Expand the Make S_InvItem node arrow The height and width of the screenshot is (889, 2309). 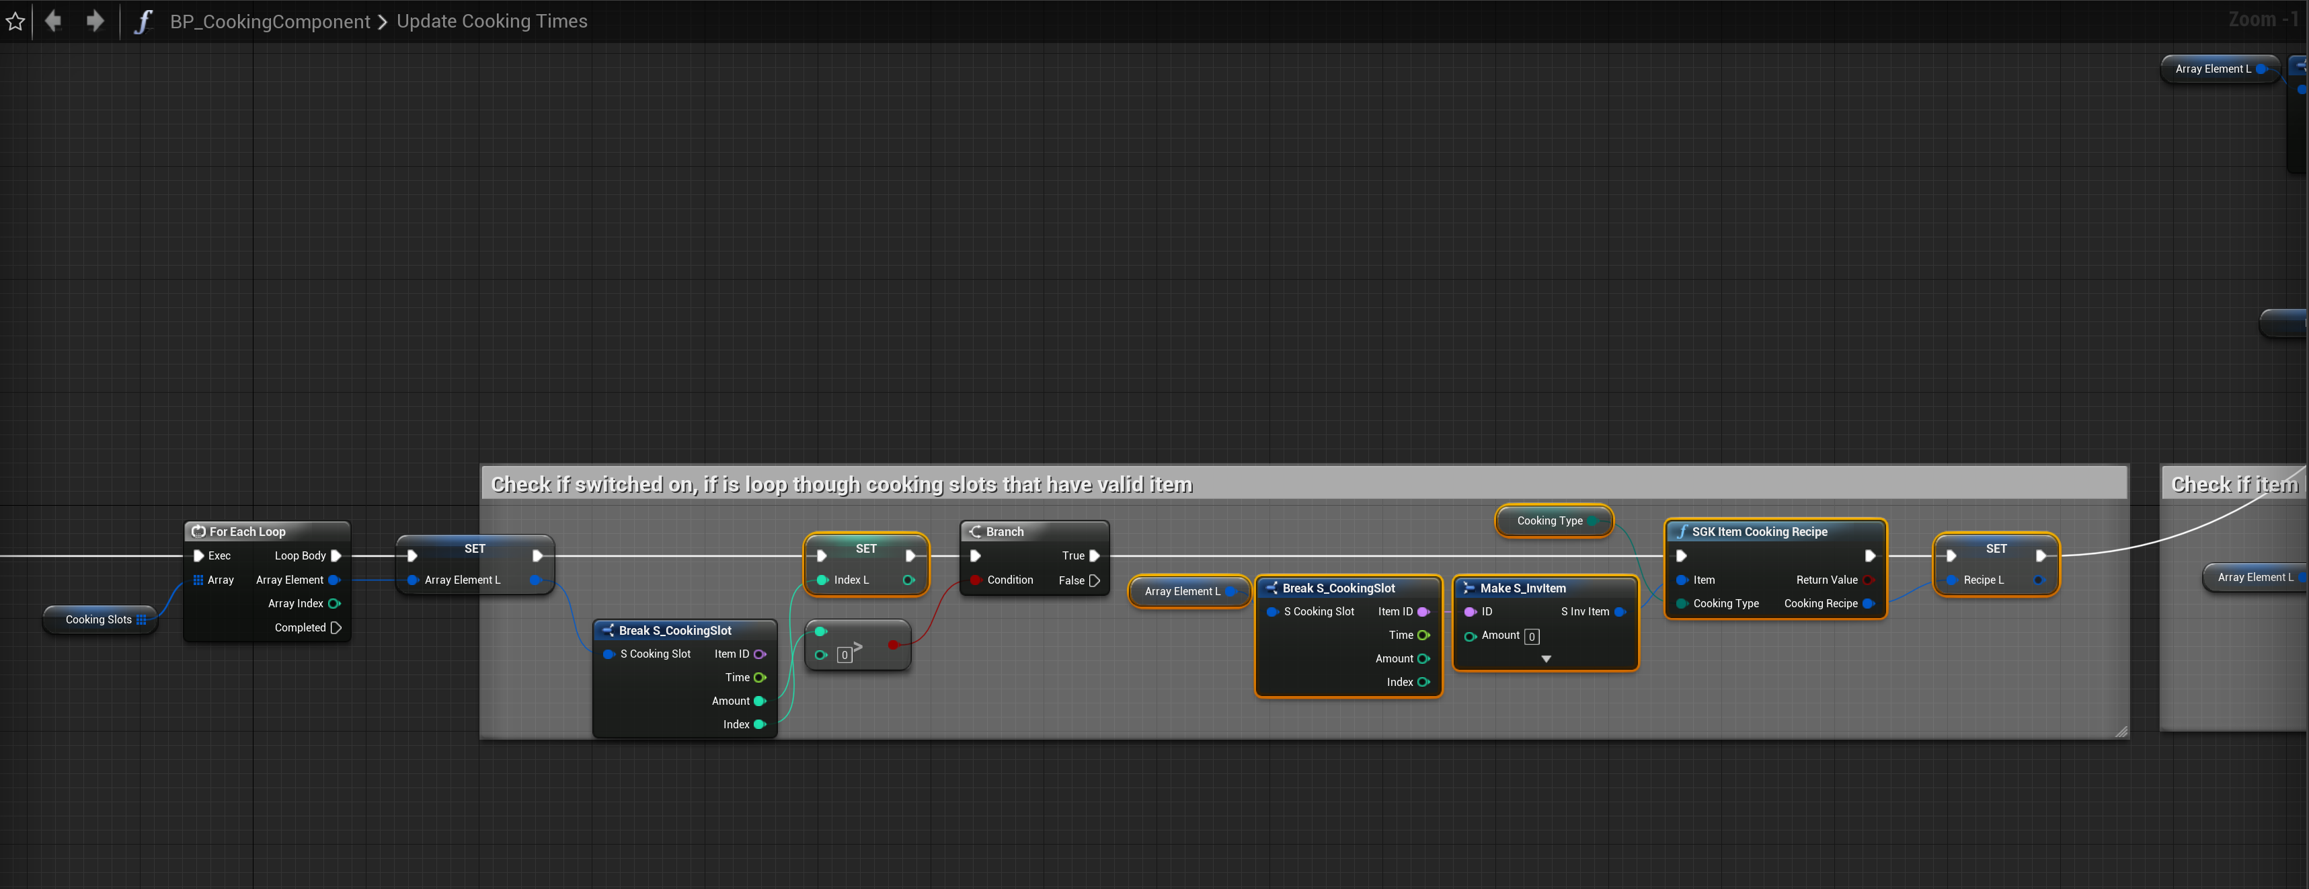(x=1545, y=659)
